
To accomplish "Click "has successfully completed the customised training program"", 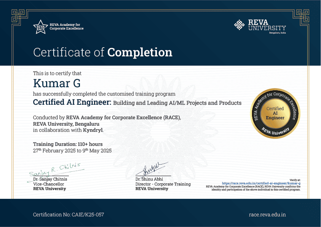I will [104, 94].
